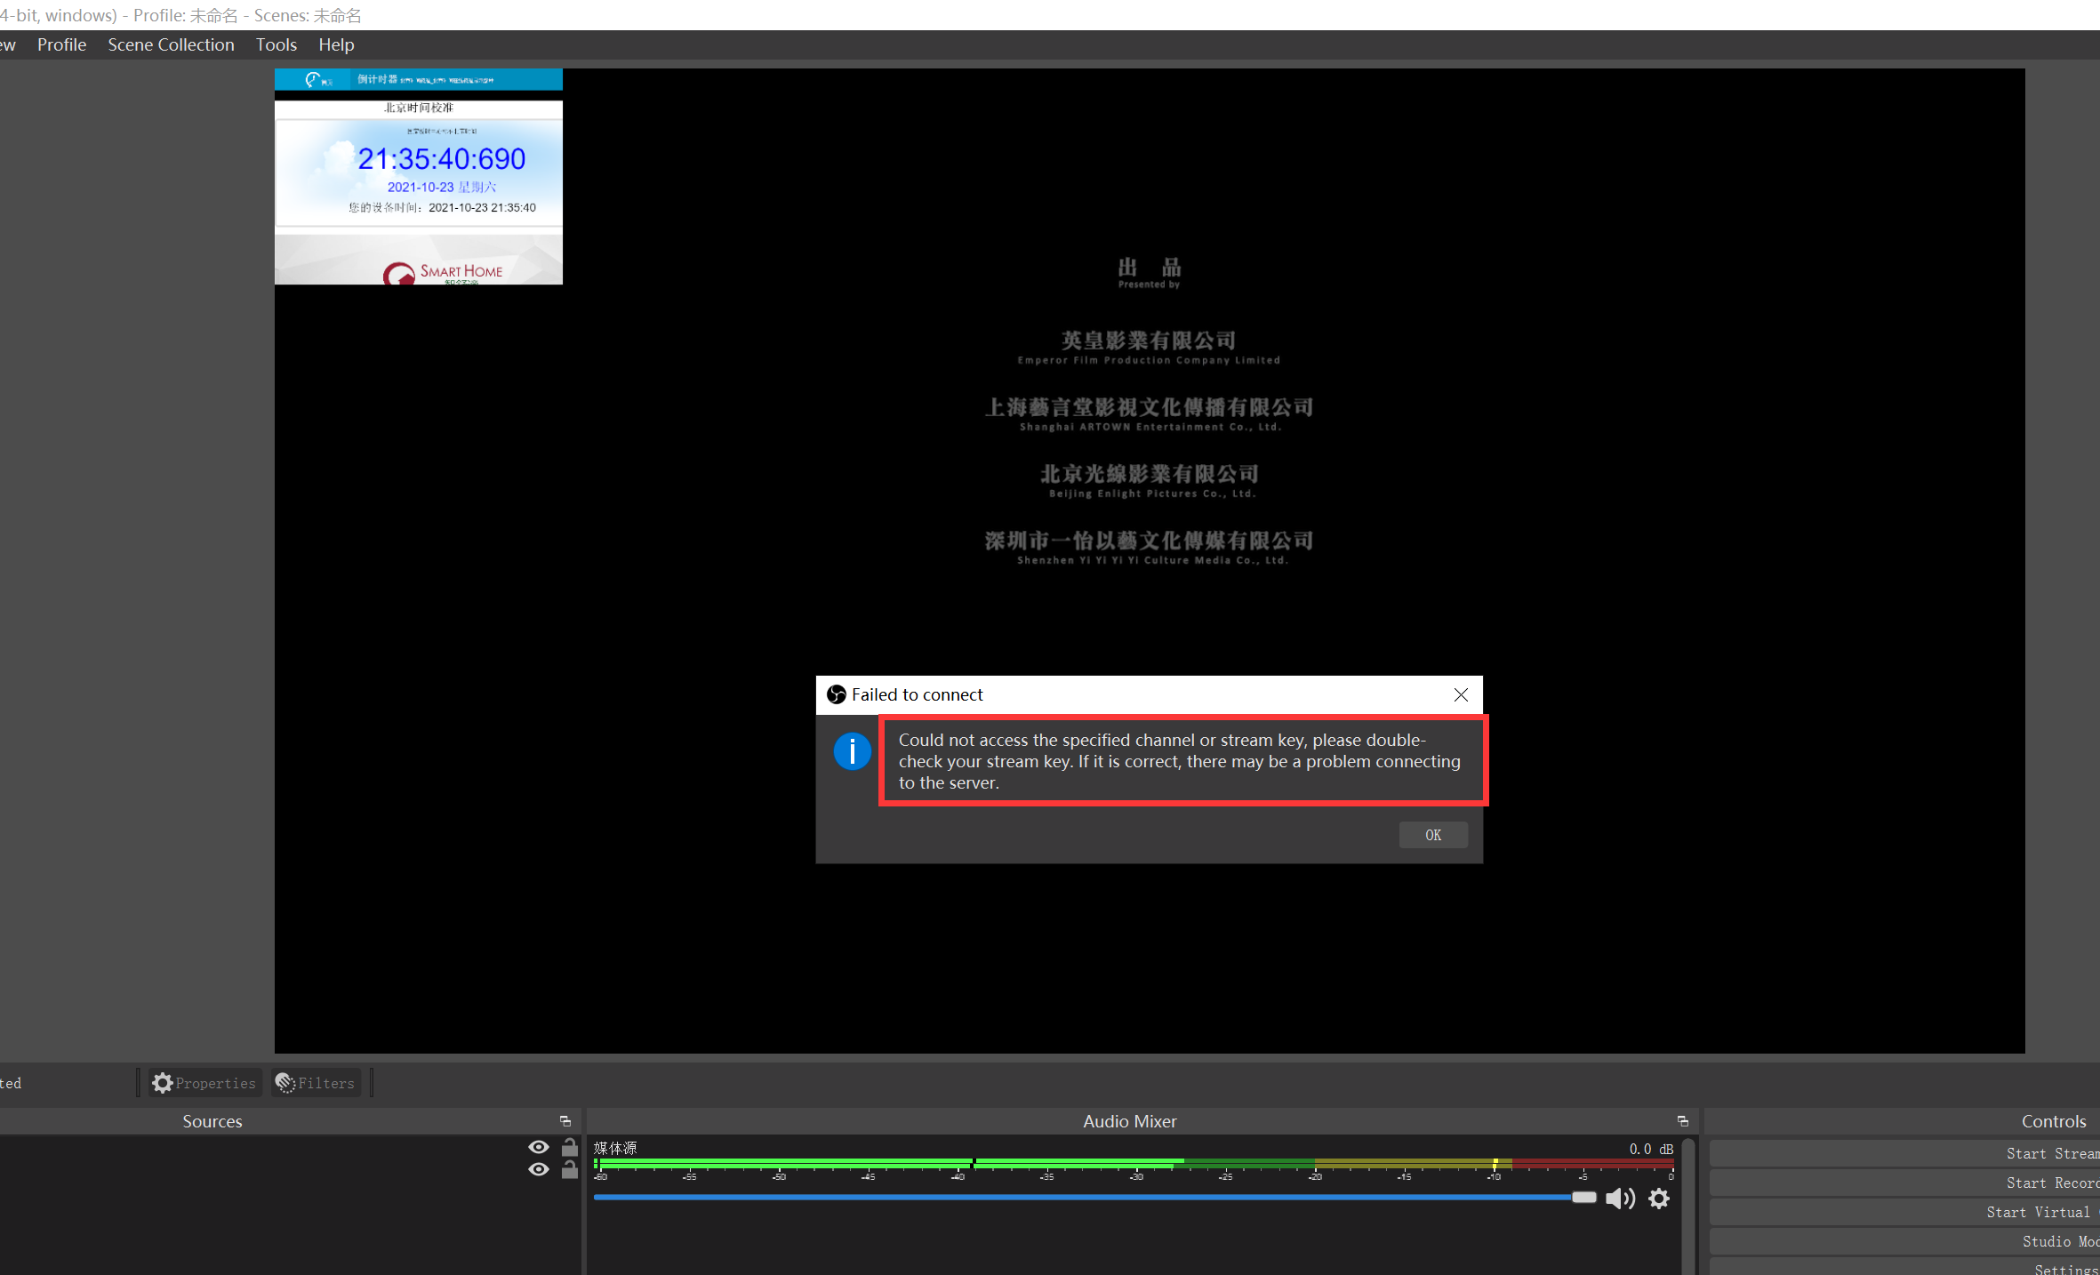Open the Help menu

(x=335, y=44)
